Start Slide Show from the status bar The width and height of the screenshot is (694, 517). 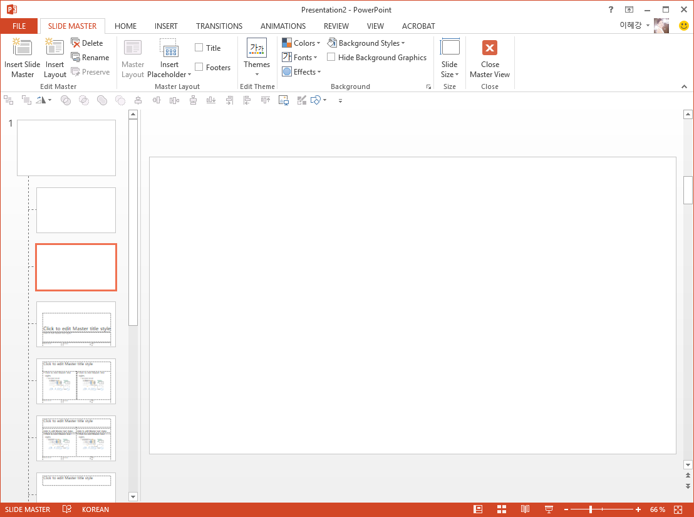point(549,509)
